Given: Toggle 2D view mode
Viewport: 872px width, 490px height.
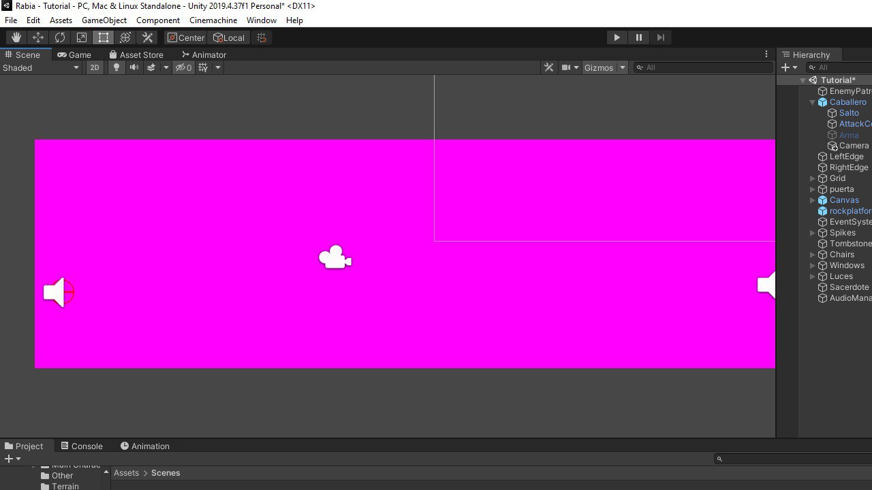Looking at the screenshot, I should 95,67.
